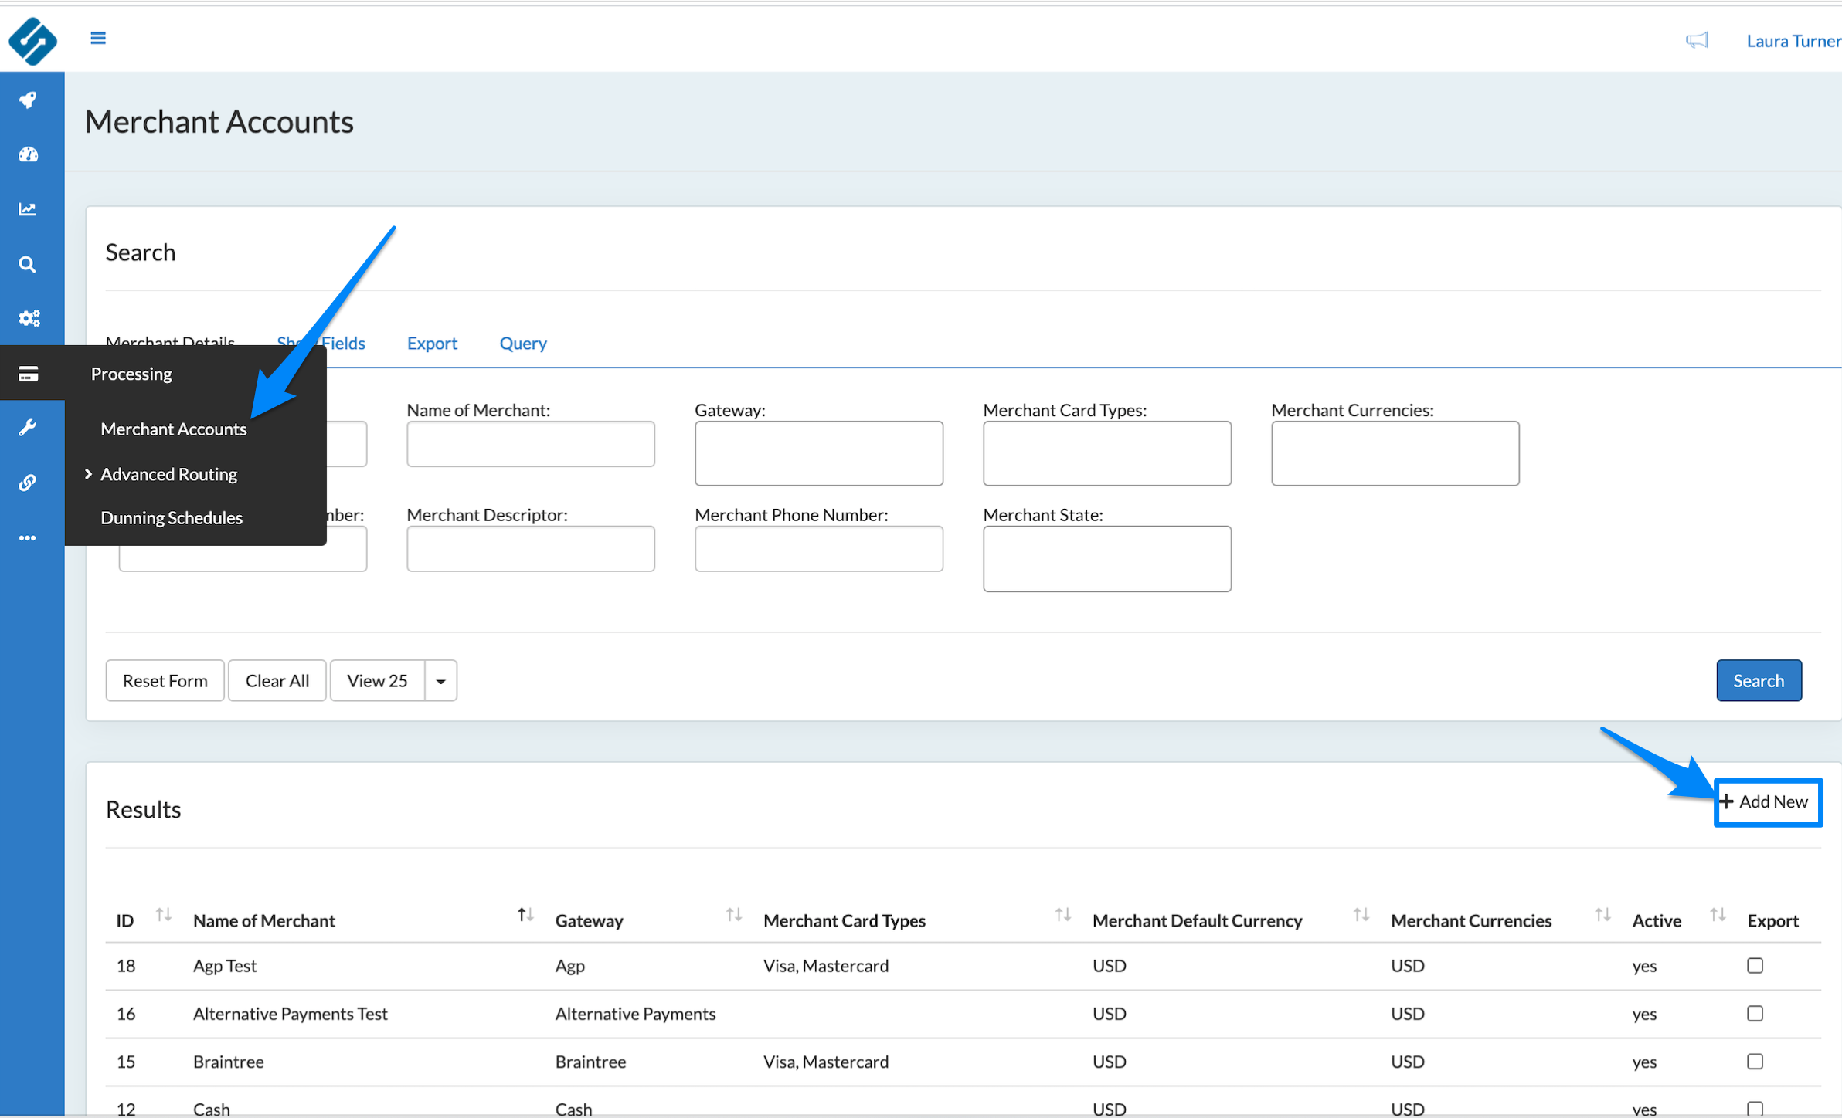The width and height of the screenshot is (1842, 1118).
Task: Open the View 25 dropdown arrow
Action: click(440, 681)
